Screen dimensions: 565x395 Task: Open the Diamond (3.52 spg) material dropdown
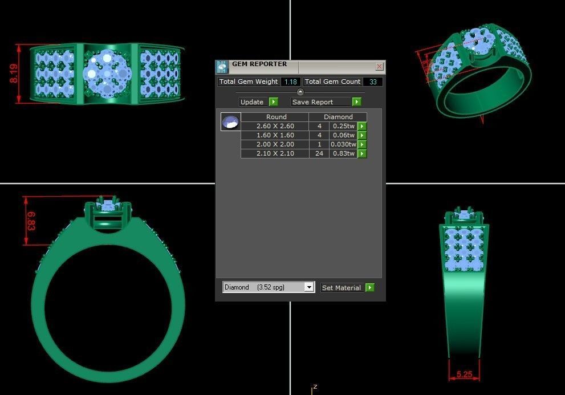309,287
